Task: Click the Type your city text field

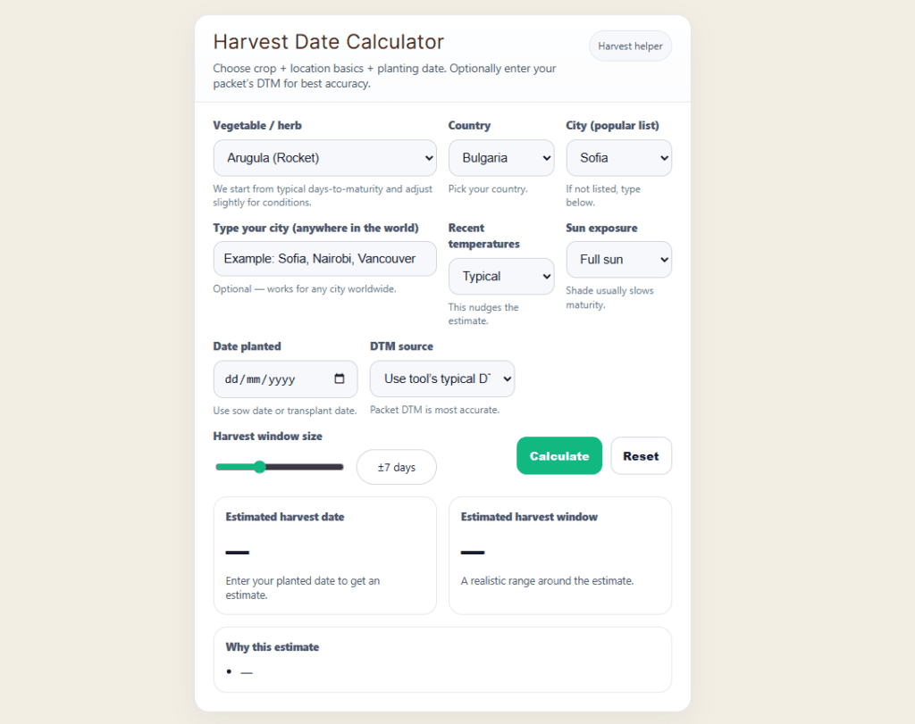Action: tap(324, 259)
